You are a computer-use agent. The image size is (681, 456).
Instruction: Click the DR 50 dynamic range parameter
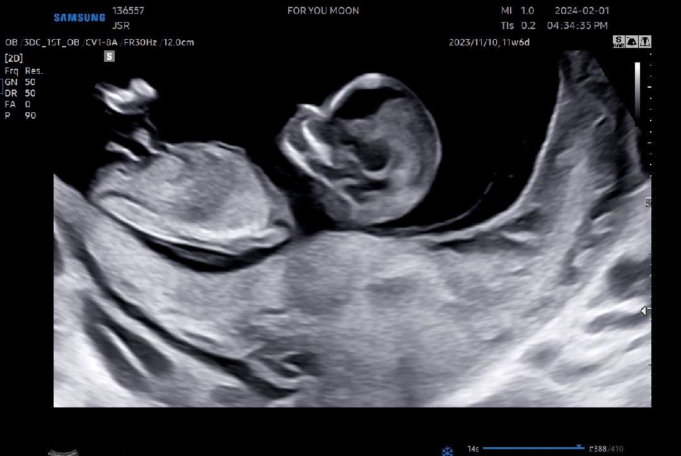tap(20, 93)
